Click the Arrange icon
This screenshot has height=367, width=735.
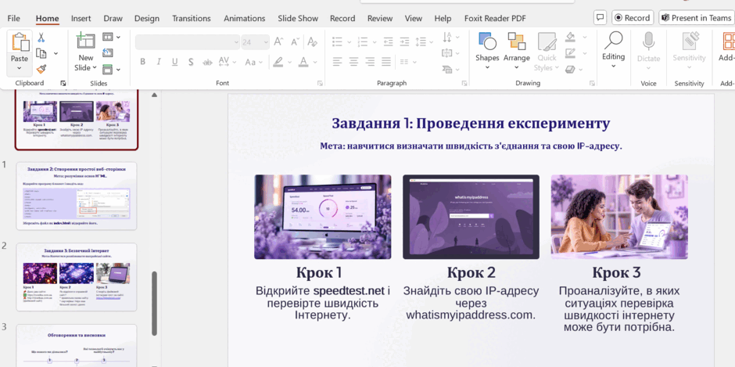(x=517, y=41)
